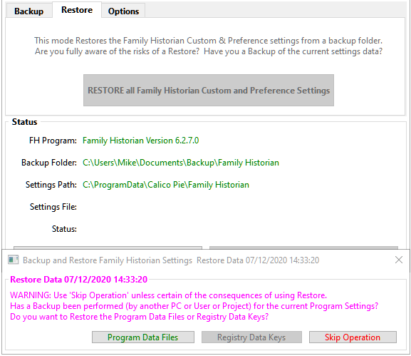Click the WARNING: Use 'Skip Operation' line

tap(168, 295)
